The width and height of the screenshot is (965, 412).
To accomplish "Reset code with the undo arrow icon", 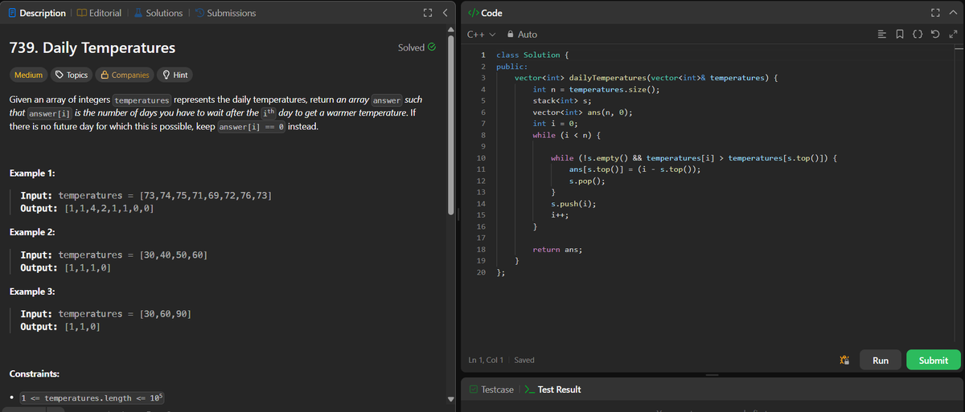I will [x=934, y=35].
